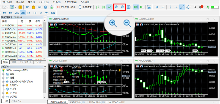
Task: Select the W1 timeframe
Action: (x=47, y=13)
